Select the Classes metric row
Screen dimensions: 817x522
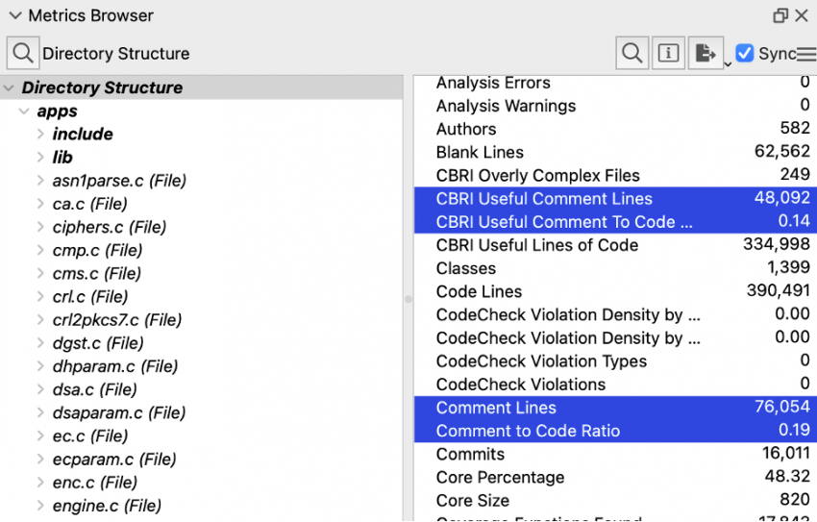pos(615,268)
